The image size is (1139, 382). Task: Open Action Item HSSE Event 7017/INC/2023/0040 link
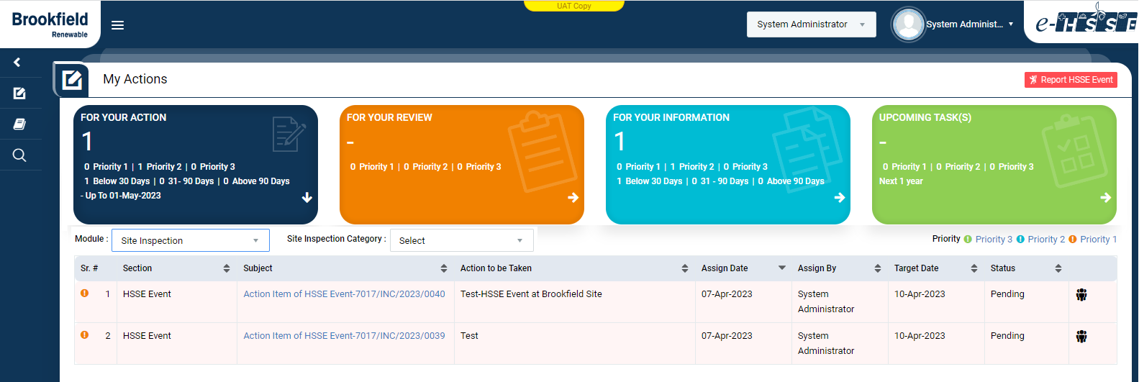point(344,294)
